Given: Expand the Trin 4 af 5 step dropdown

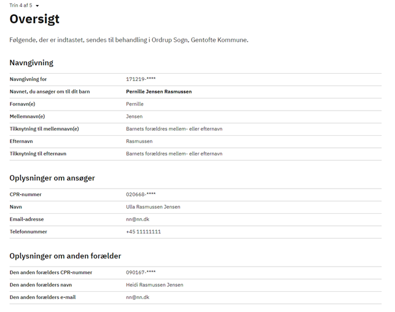Looking at the screenshot, I should tap(24, 6).
